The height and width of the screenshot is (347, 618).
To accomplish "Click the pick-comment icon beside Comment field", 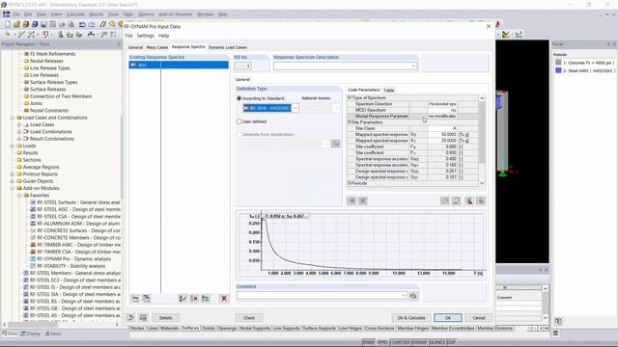I will pyautogui.click(x=413, y=296).
